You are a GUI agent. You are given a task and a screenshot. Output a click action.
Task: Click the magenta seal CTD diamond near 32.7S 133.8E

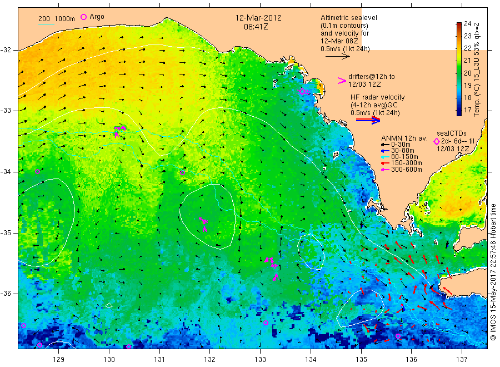302,92
